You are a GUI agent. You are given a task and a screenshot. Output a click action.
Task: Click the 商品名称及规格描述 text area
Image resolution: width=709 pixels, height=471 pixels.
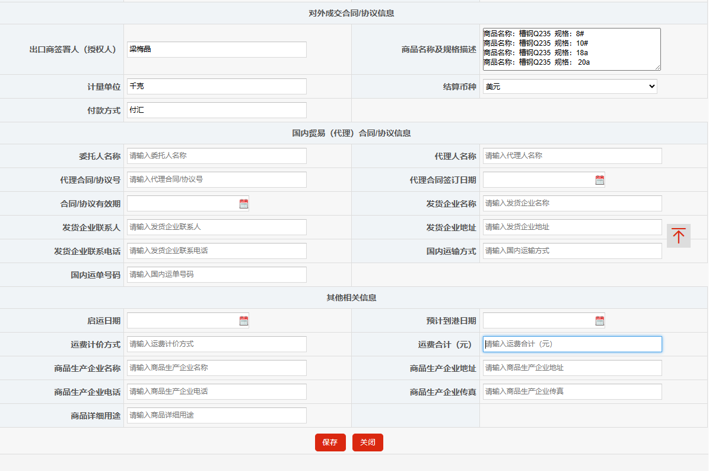tap(571, 49)
